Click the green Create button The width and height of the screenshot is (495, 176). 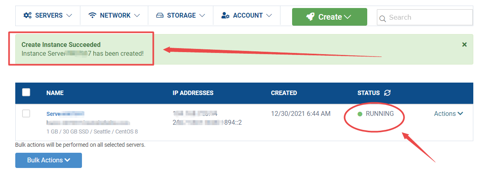tap(329, 17)
